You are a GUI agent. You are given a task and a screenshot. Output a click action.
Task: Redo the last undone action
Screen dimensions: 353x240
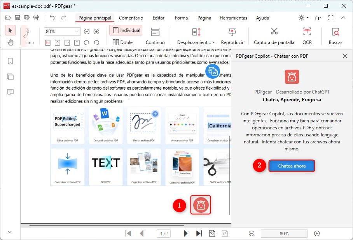click(x=64, y=18)
